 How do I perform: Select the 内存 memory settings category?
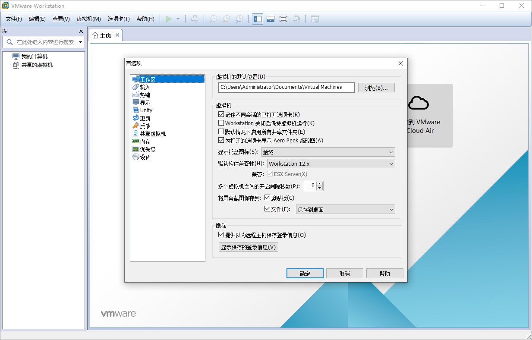tap(144, 141)
